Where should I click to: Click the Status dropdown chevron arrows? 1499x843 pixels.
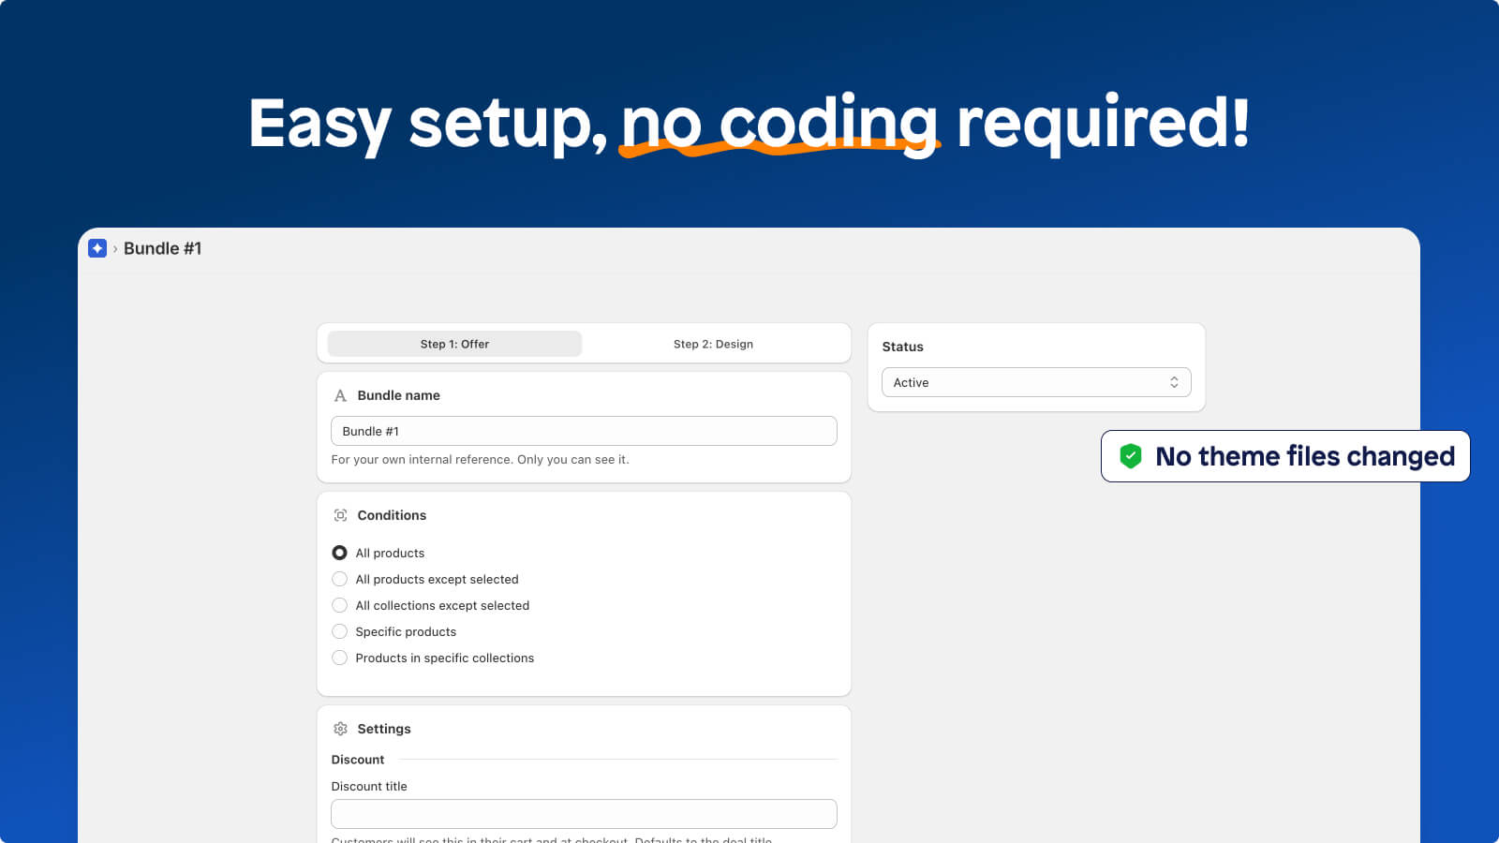click(1174, 382)
